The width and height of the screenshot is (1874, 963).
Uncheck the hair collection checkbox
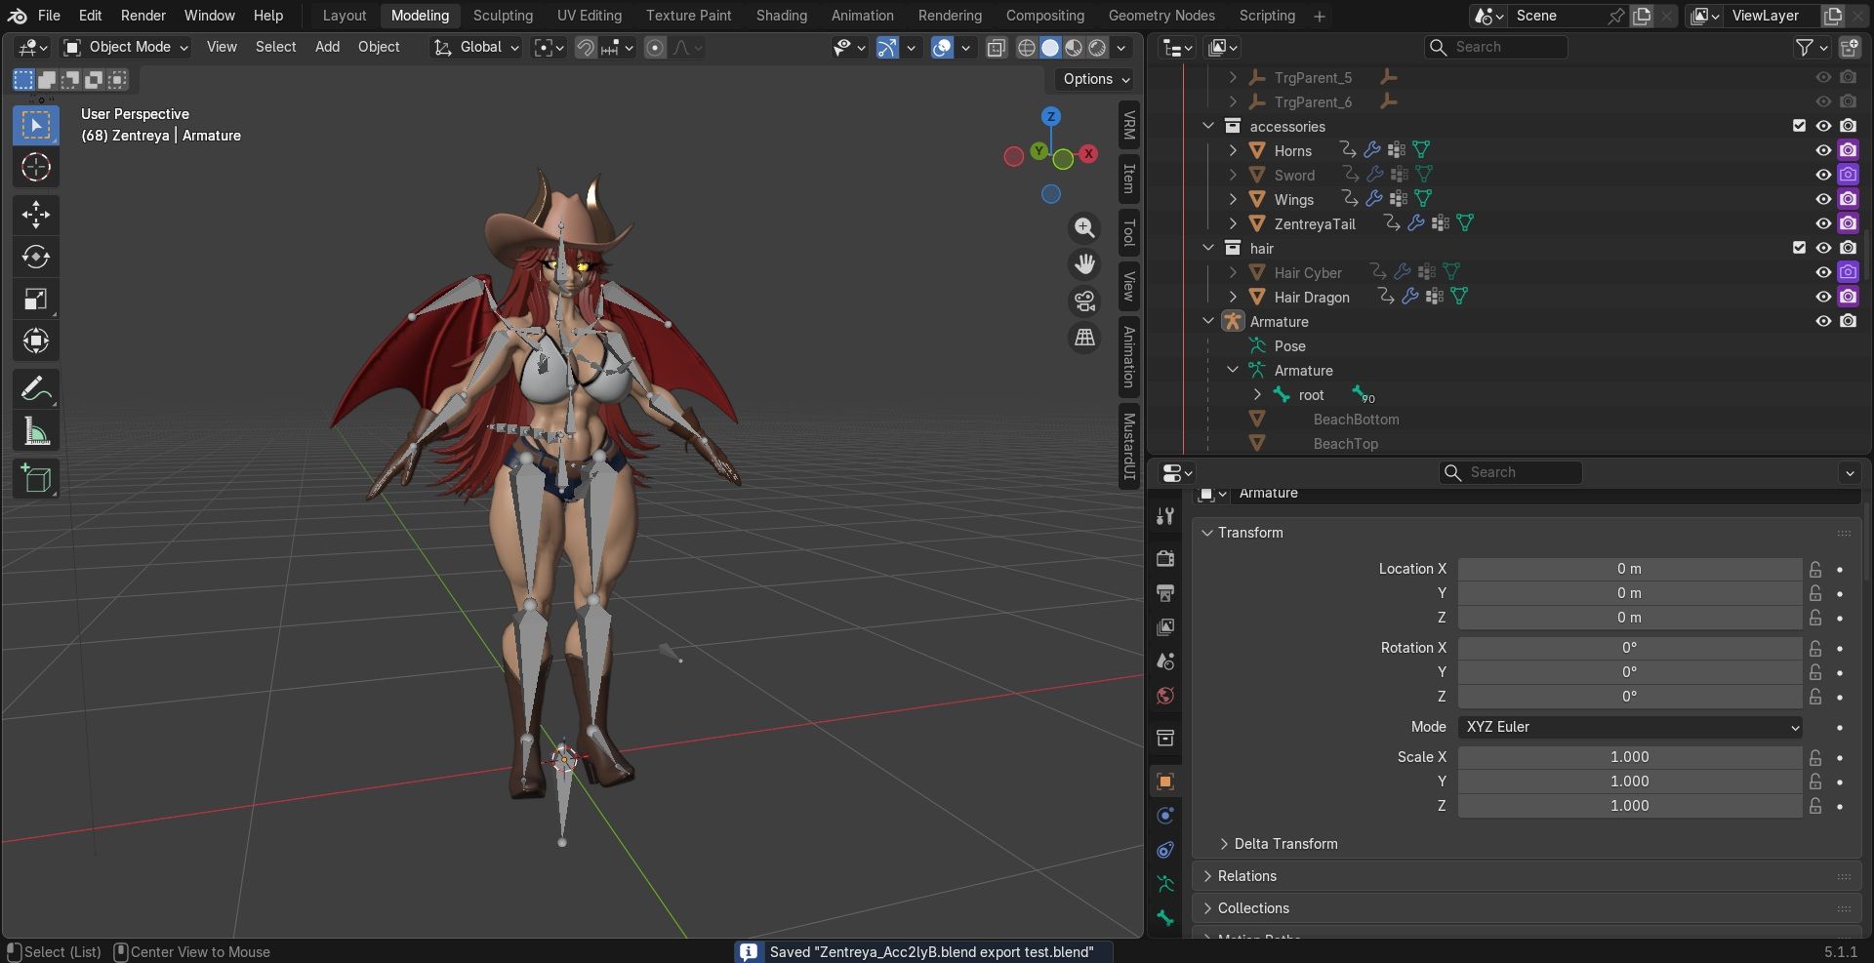1799,248
